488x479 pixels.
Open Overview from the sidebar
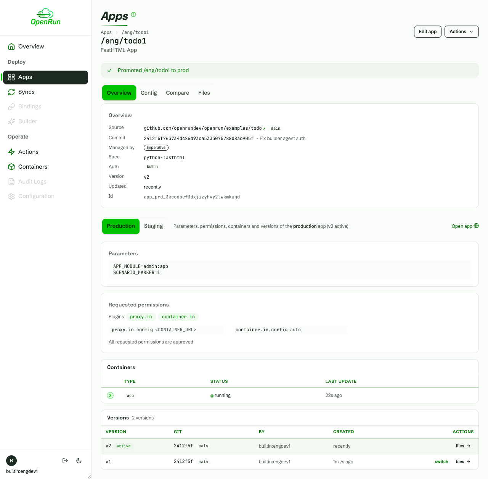click(45, 47)
